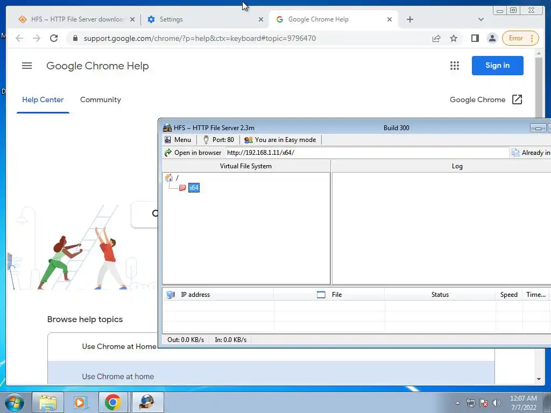Click the Status column header in HFS
This screenshot has width=551, height=413.
click(440, 295)
